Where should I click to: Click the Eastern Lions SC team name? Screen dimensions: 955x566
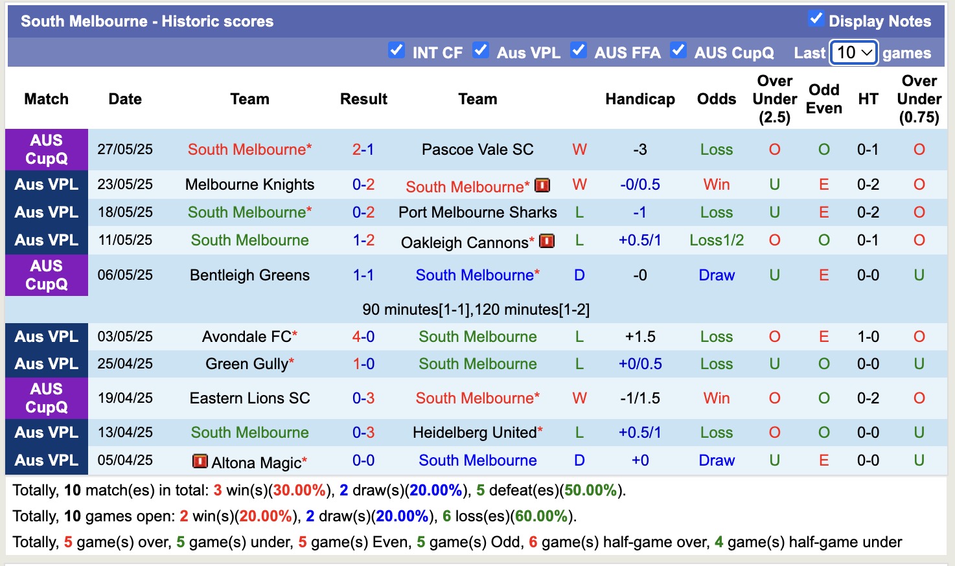(249, 398)
